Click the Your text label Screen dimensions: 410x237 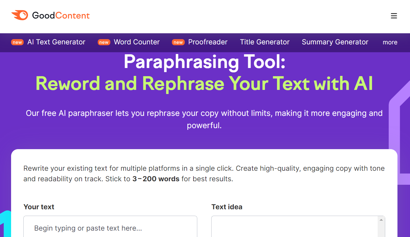pos(39,207)
